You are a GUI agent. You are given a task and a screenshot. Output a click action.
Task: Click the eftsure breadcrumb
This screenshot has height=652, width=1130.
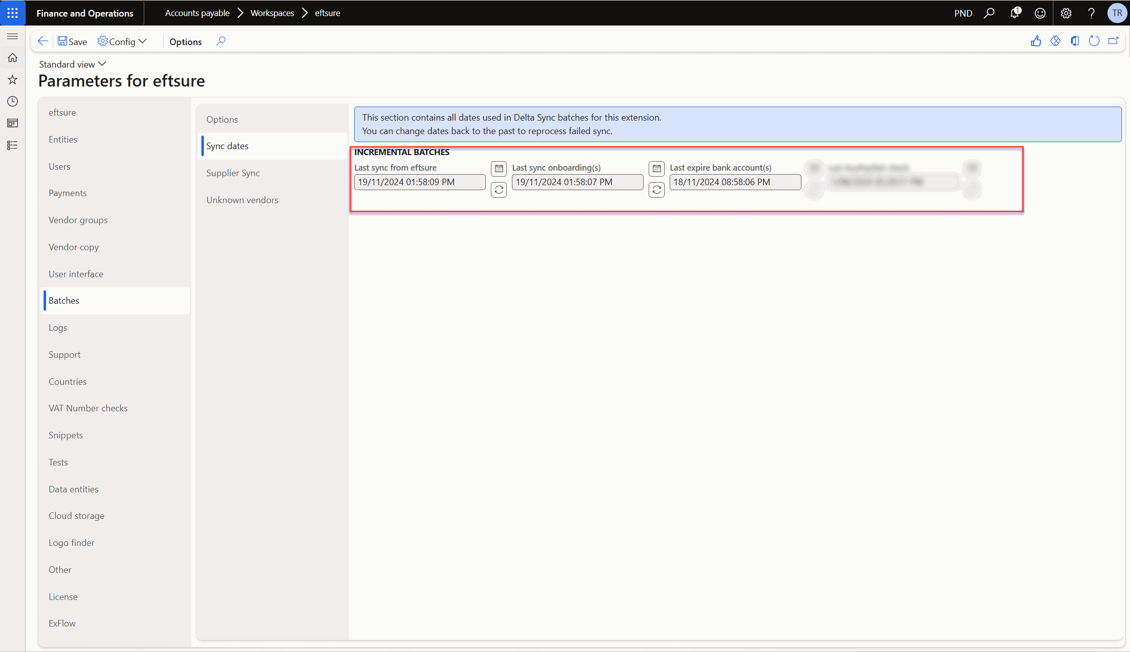[328, 13]
